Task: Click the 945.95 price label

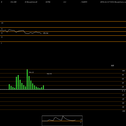Action: pyautogui.click(x=49, y=74)
